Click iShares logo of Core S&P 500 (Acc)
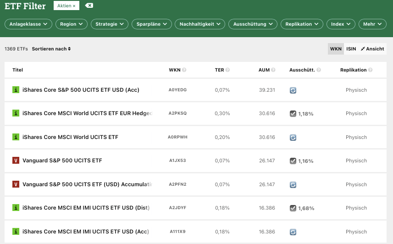This screenshot has height=244, width=393. pyautogui.click(x=16, y=89)
